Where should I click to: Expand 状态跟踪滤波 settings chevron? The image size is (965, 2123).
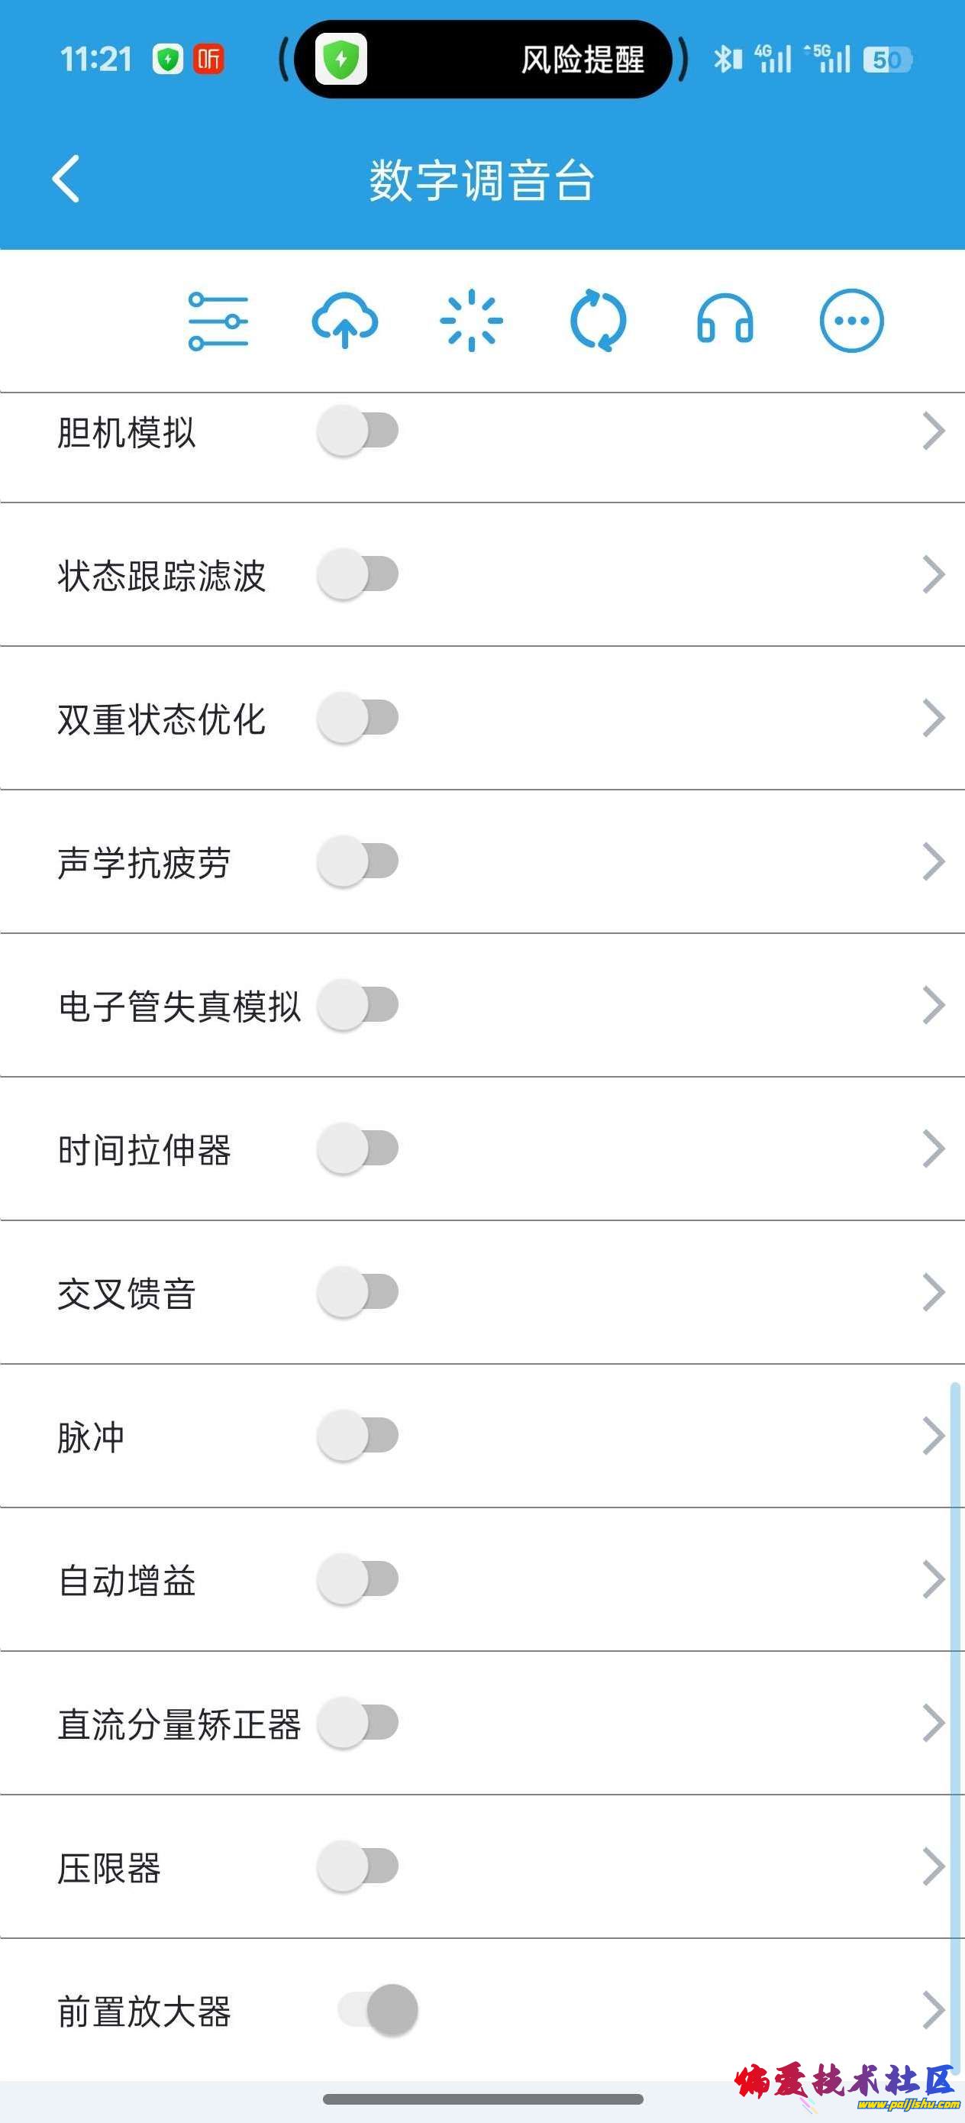(933, 574)
